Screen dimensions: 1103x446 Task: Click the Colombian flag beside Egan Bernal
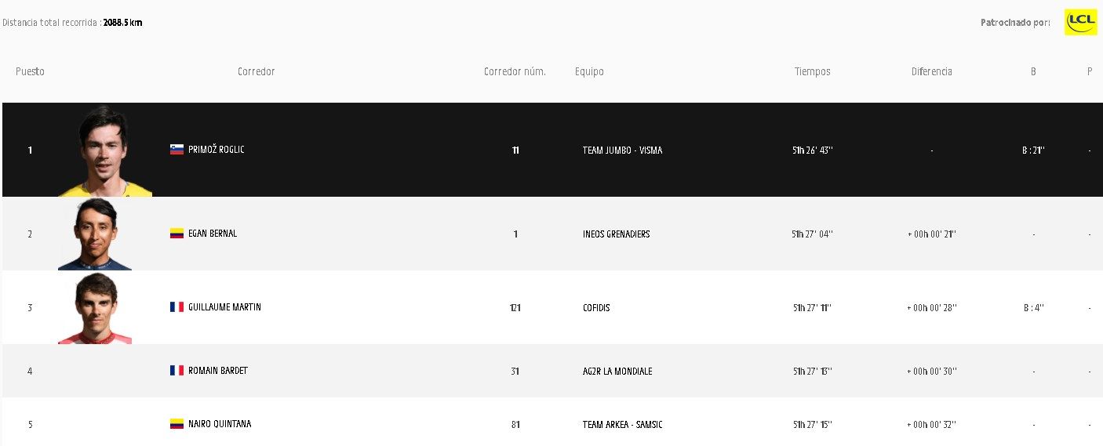177,234
